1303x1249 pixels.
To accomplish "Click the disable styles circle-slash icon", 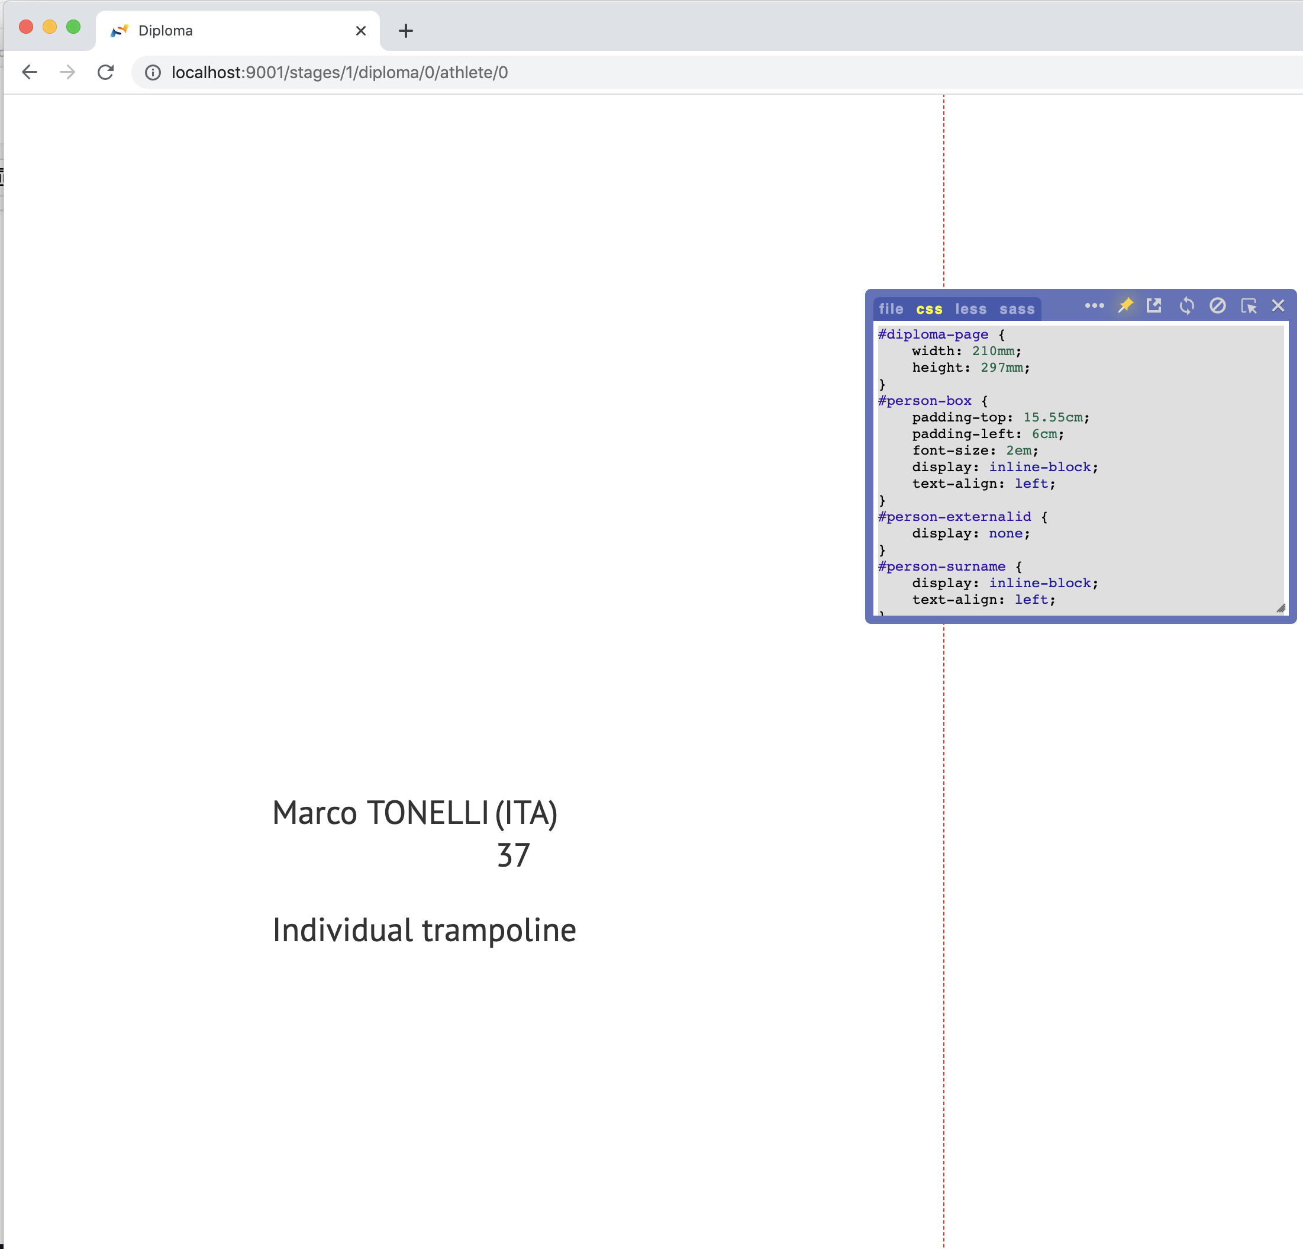I will point(1217,305).
